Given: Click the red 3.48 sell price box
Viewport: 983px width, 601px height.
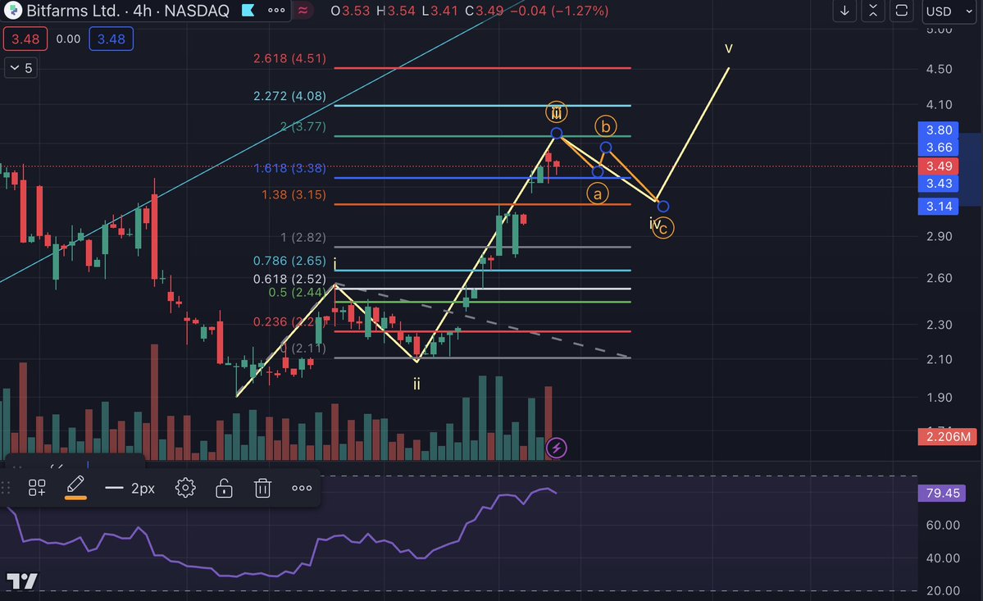Looking at the screenshot, I should pyautogui.click(x=25, y=39).
